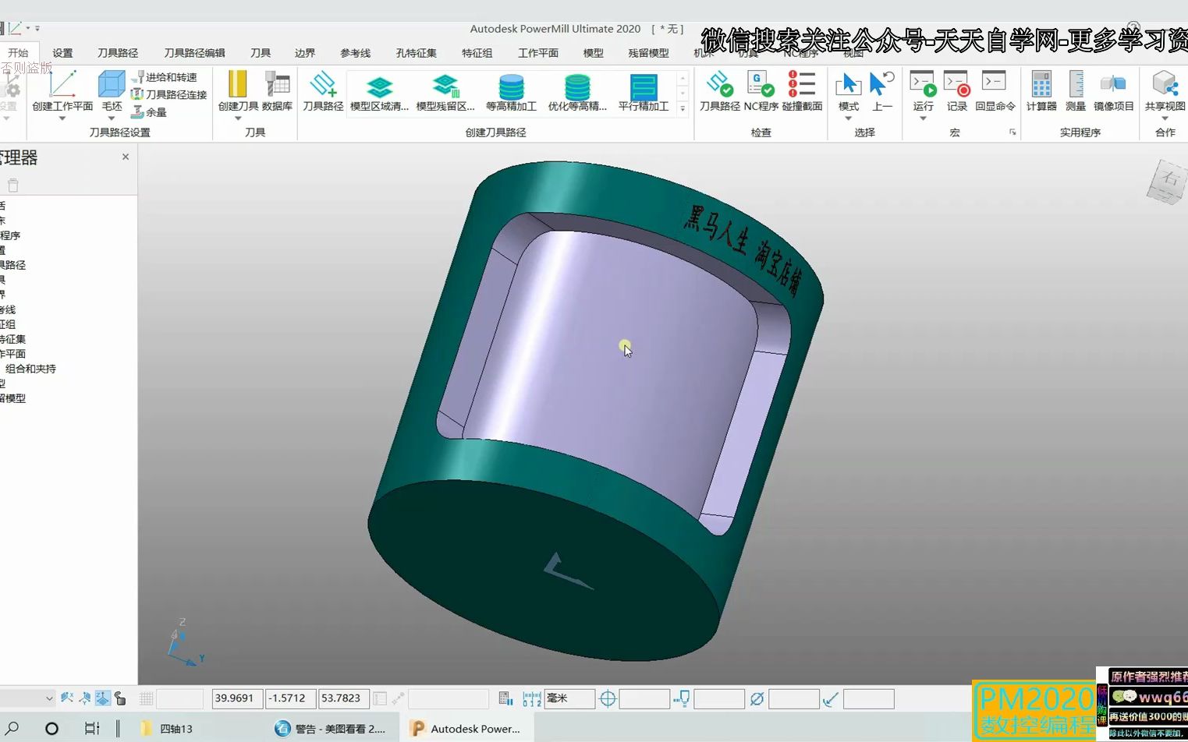This screenshot has height=742, width=1188.
Task: Open the 参考线 ribbon tab
Action: point(355,53)
